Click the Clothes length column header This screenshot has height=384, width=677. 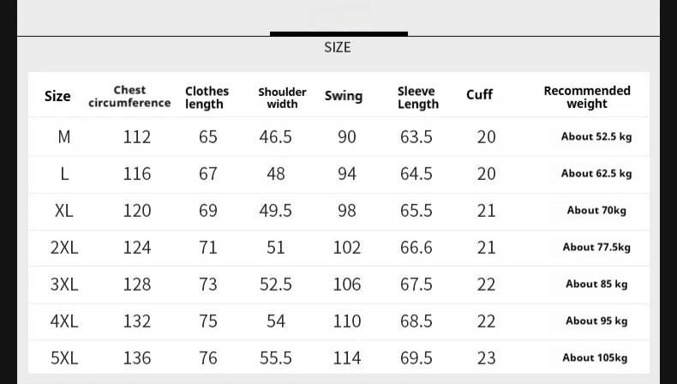point(207,97)
